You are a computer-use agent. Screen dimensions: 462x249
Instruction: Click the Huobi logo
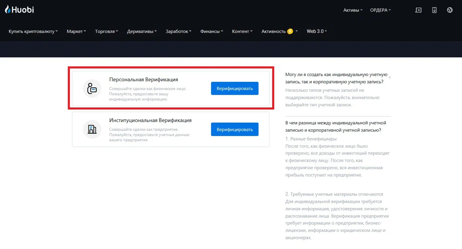[19, 10]
